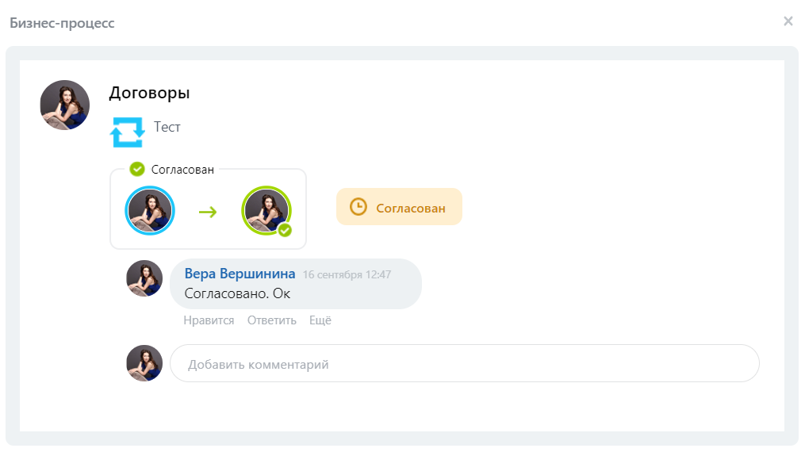
Task: Click the avatar beside the comment input
Action: 144,363
